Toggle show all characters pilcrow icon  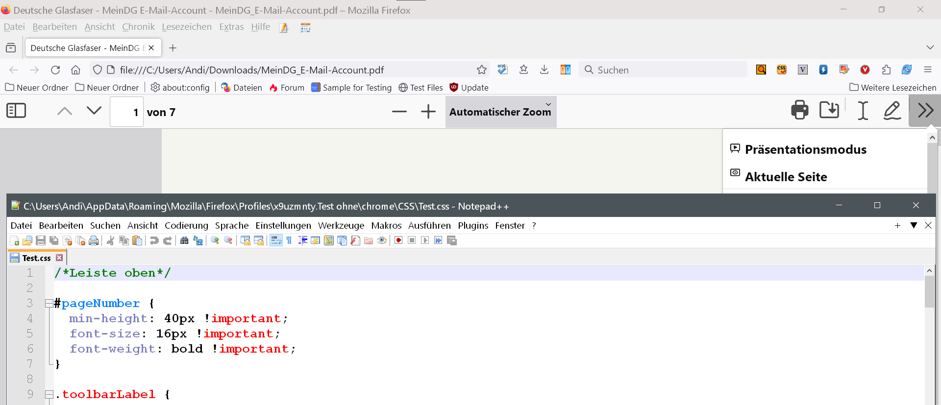pos(289,240)
